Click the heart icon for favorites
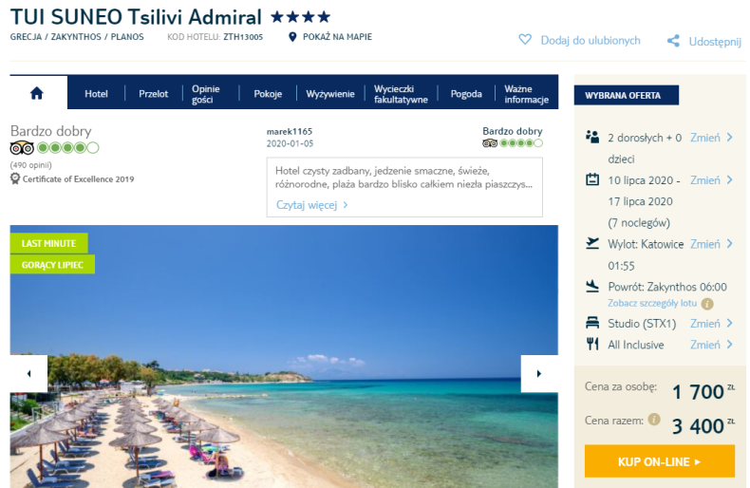 pos(525,40)
